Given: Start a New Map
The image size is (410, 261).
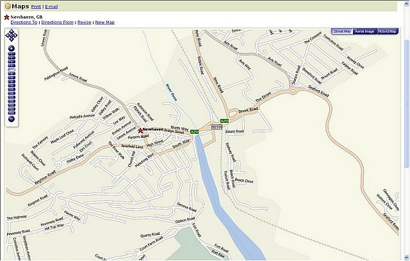Looking at the screenshot, I should pyautogui.click(x=104, y=22).
